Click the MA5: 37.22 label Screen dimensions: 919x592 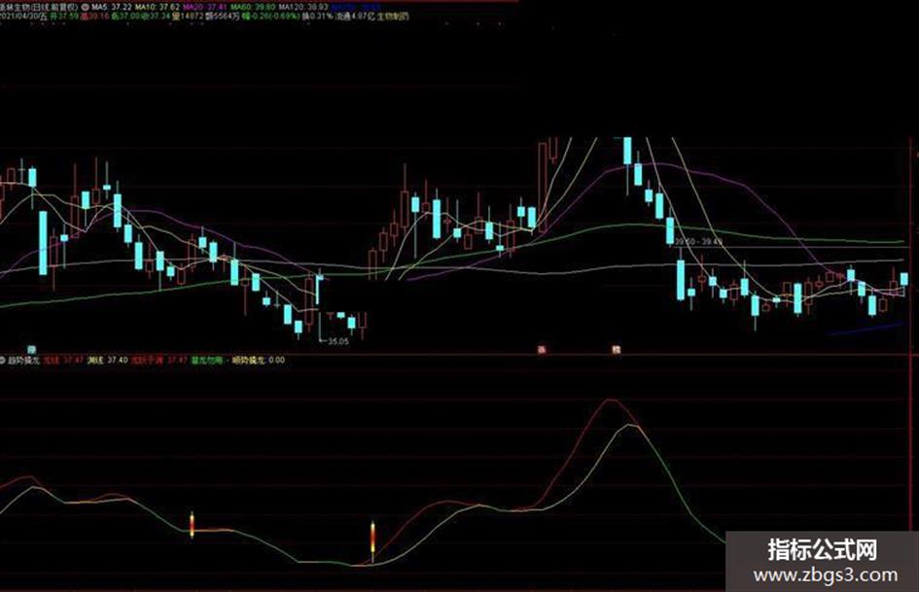pyautogui.click(x=112, y=6)
